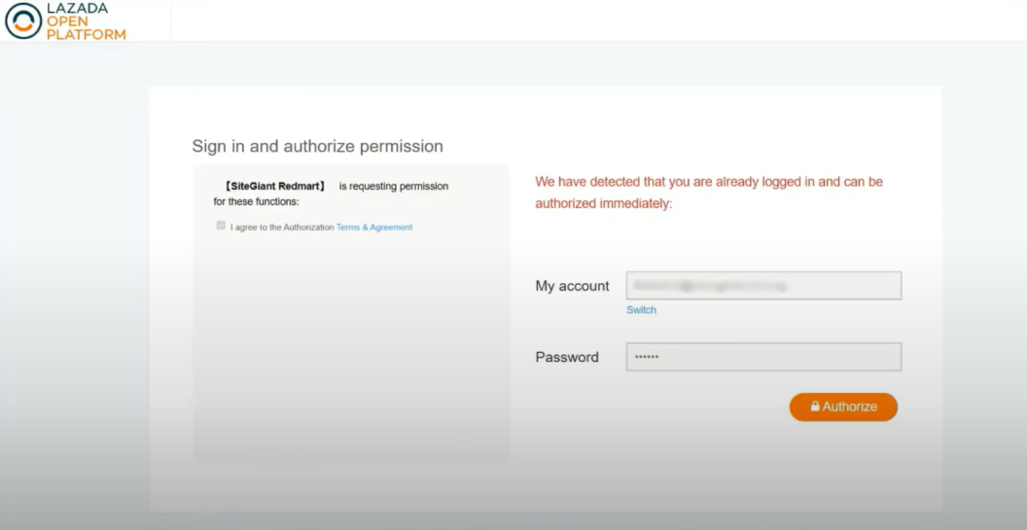
Task: Click the lock icon on the Authorize button
Action: [x=815, y=406]
